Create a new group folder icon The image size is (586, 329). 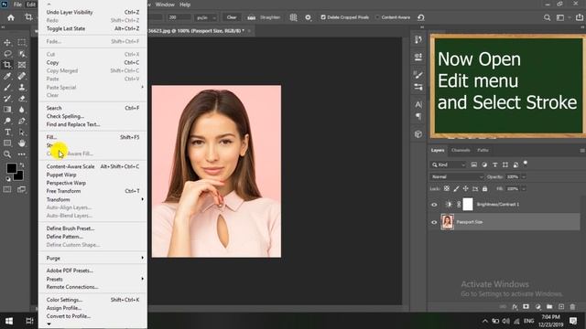549,307
